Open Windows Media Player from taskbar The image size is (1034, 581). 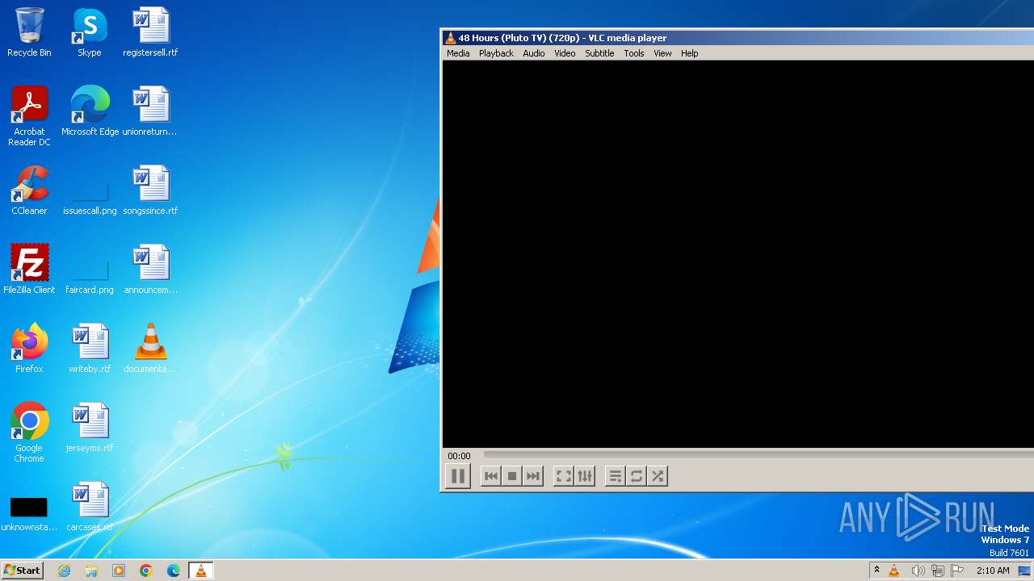(119, 571)
